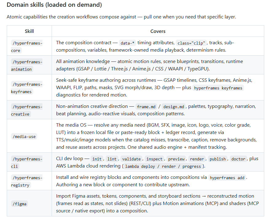This screenshot has width=271, height=217.
Task: Click the /hyperframes-cli skill code label
Action: point(27,163)
